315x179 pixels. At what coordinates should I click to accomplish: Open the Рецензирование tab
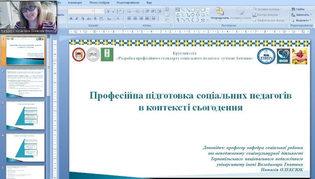click(x=128, y=3)
